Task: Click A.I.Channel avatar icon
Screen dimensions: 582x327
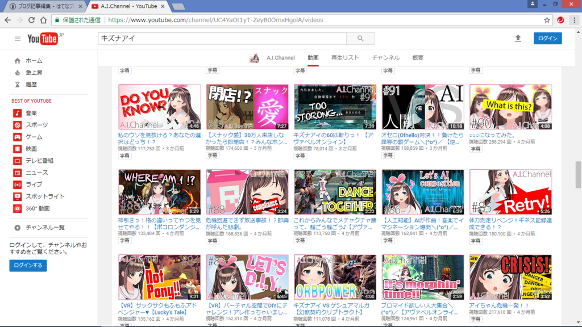Action: point(254,58)
